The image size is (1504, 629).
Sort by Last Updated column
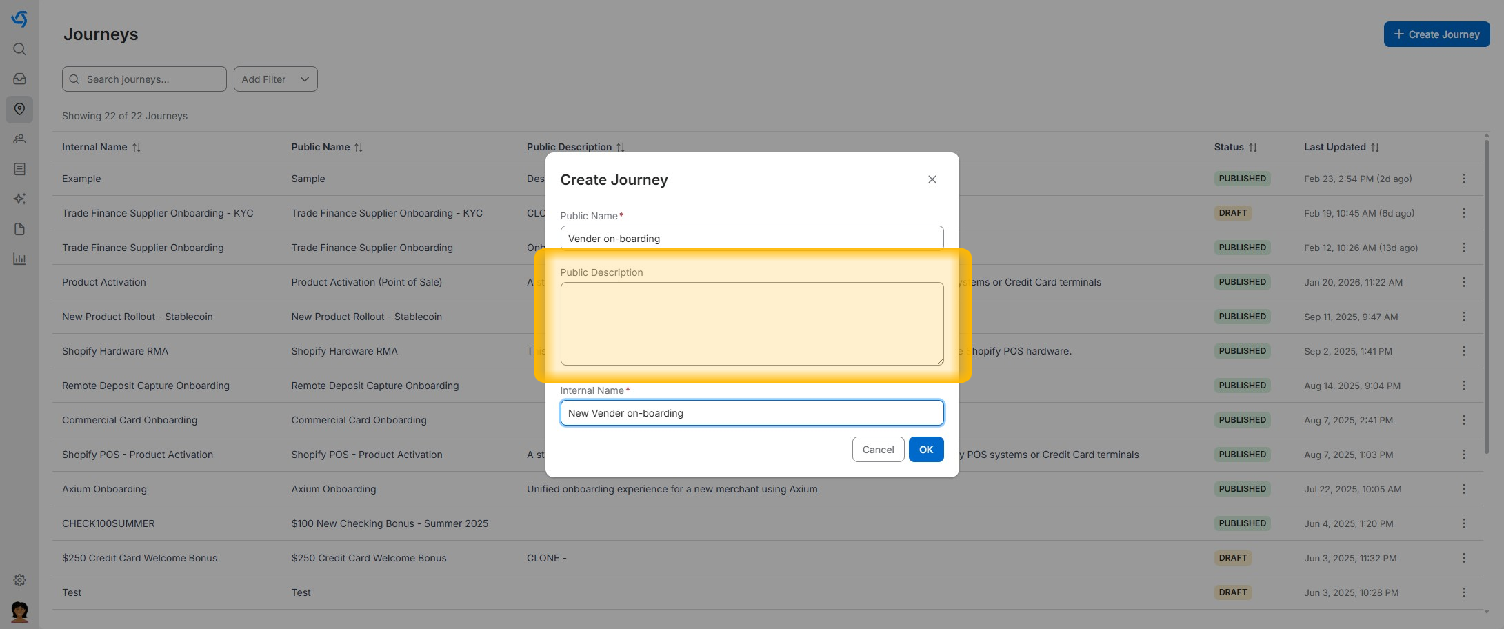[x=1375, y=148]
